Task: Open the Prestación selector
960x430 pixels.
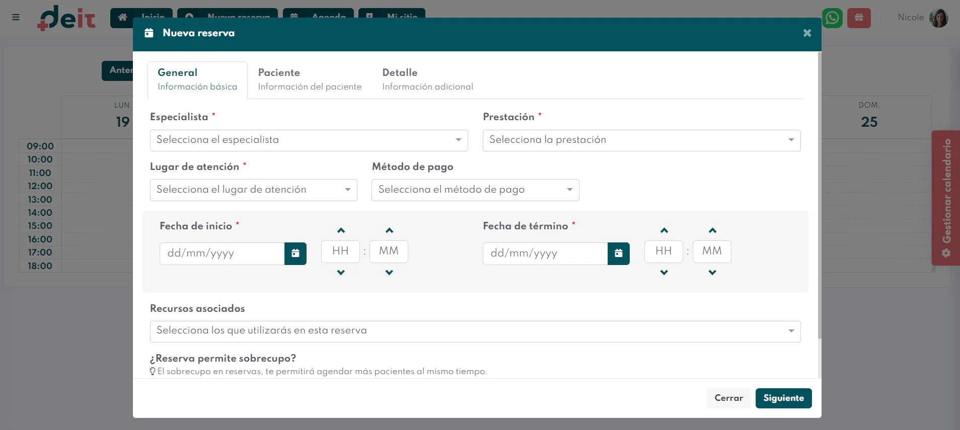Action: click(641, 140)
